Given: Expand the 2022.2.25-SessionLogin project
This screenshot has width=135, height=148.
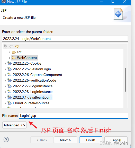Looking at the screenshot, I should click(5, 69).
